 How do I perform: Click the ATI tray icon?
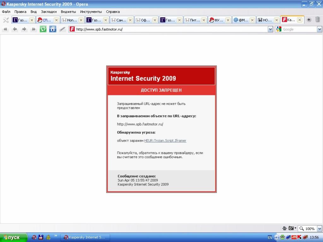pos(294,238)
